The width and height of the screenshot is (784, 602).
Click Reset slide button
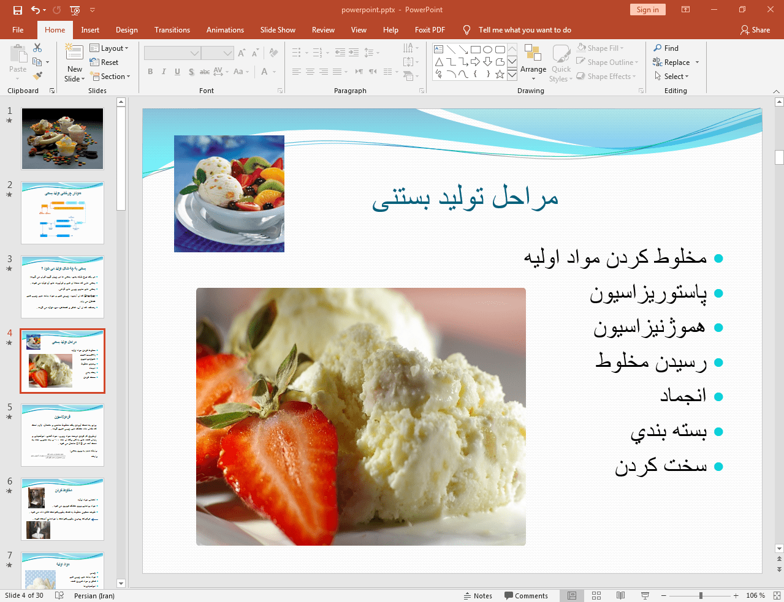point(104,62)
